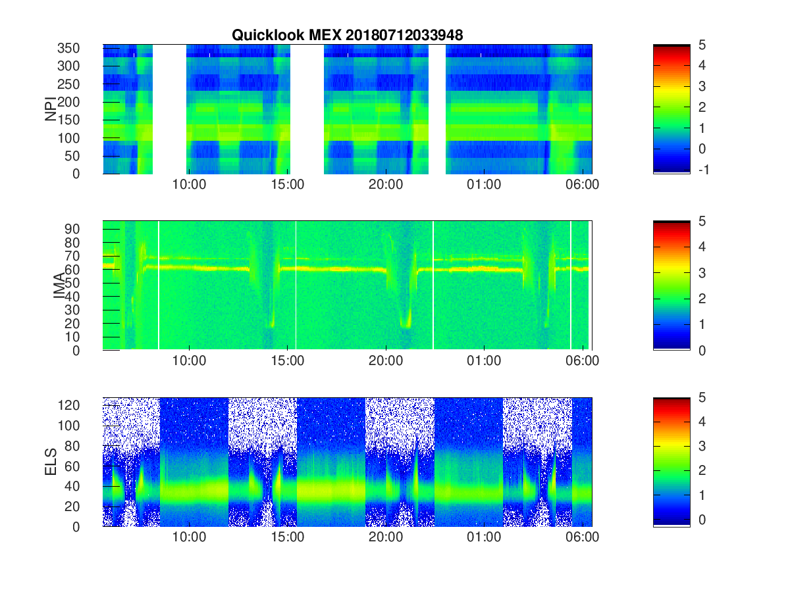
Task: Click the '2' label on IMA colorbar
Action: click(701, 299)
